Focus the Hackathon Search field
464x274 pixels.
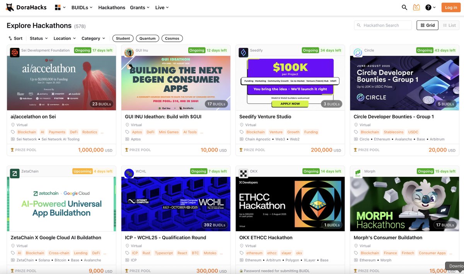coord(383,25)
